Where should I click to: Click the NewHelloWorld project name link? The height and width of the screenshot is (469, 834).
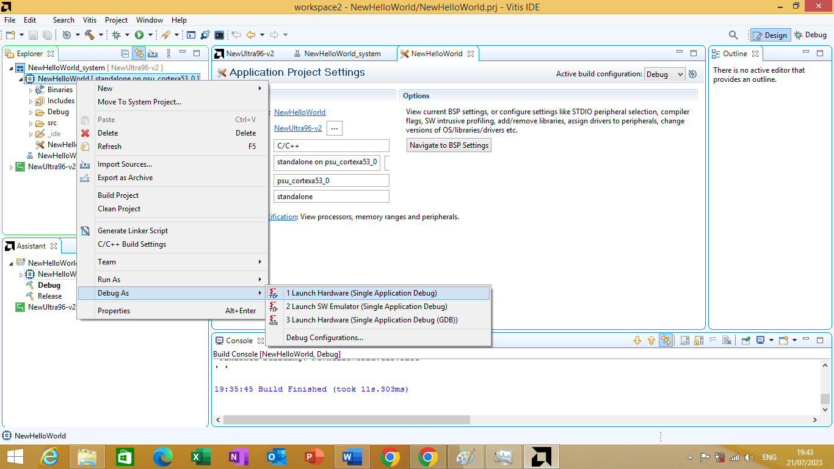pyautogui.click(x=300, y=112)
